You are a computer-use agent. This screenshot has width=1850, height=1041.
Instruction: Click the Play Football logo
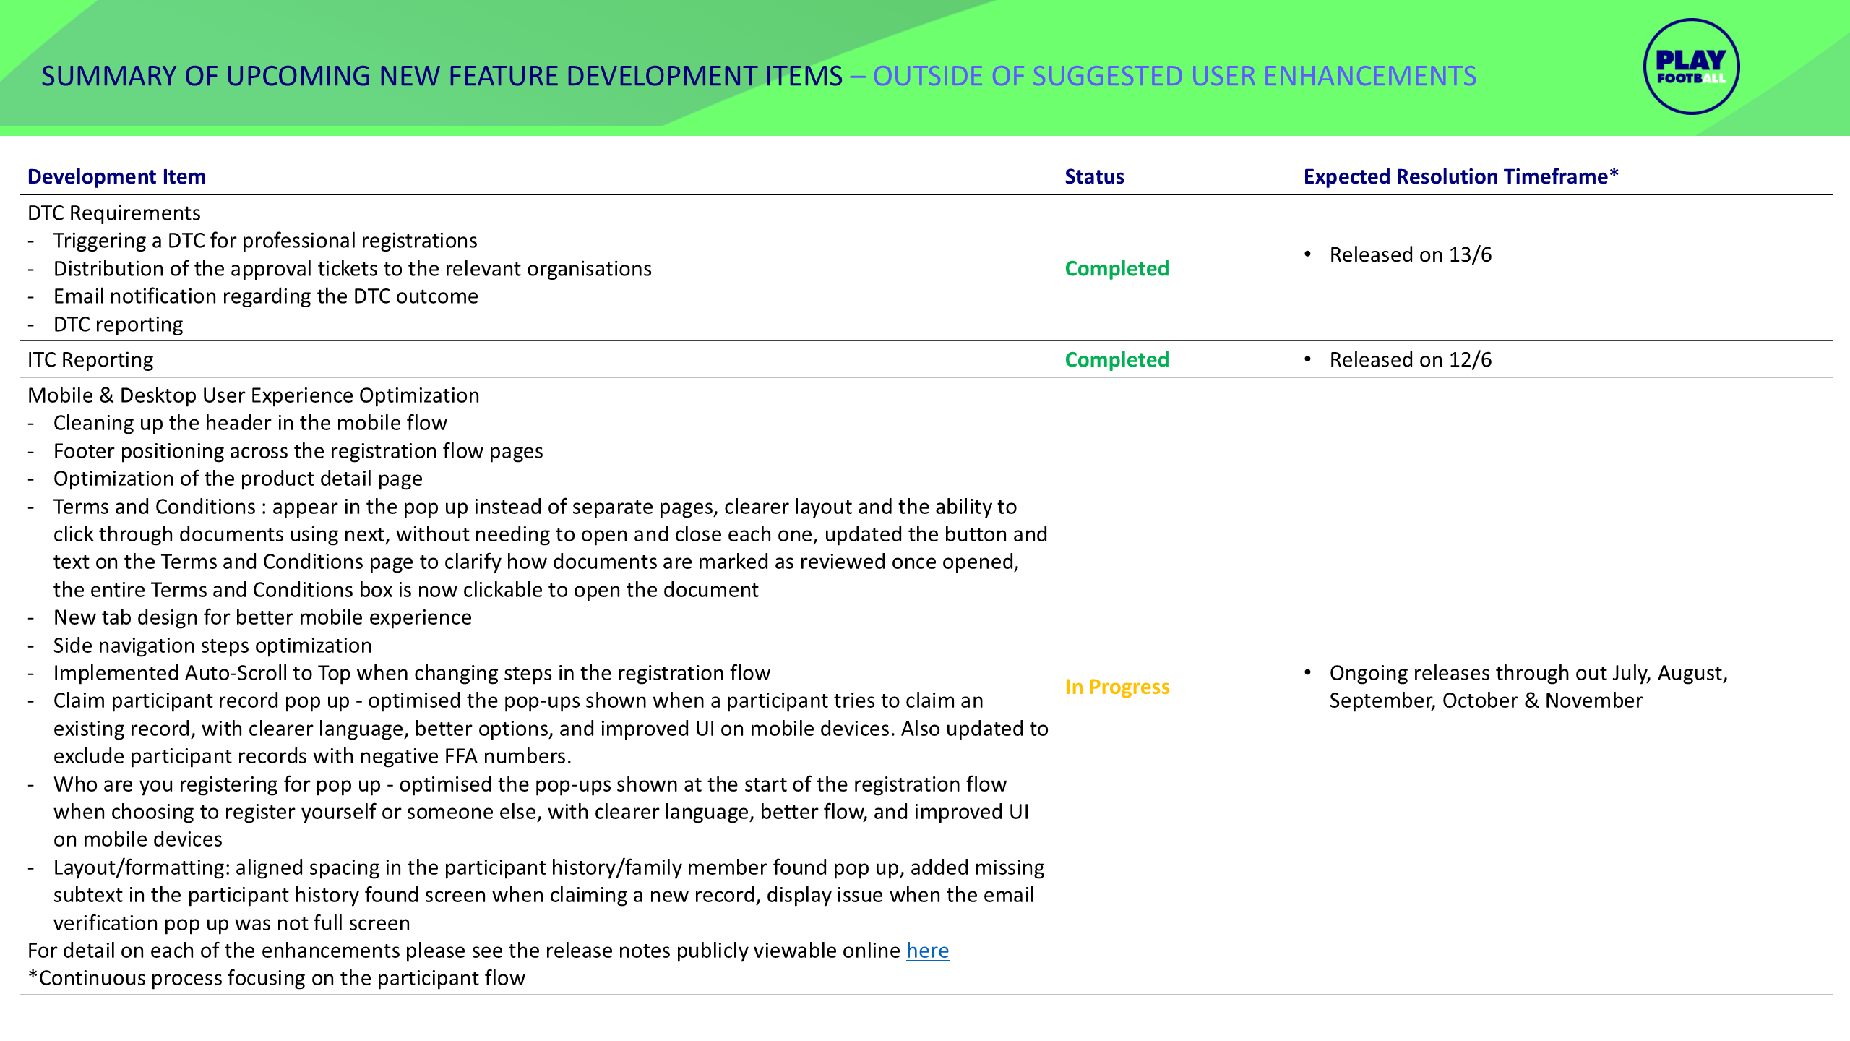[1690, 67]
